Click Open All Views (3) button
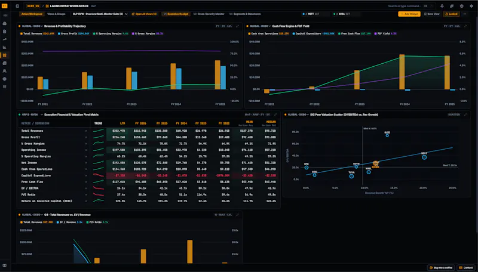 144,14
